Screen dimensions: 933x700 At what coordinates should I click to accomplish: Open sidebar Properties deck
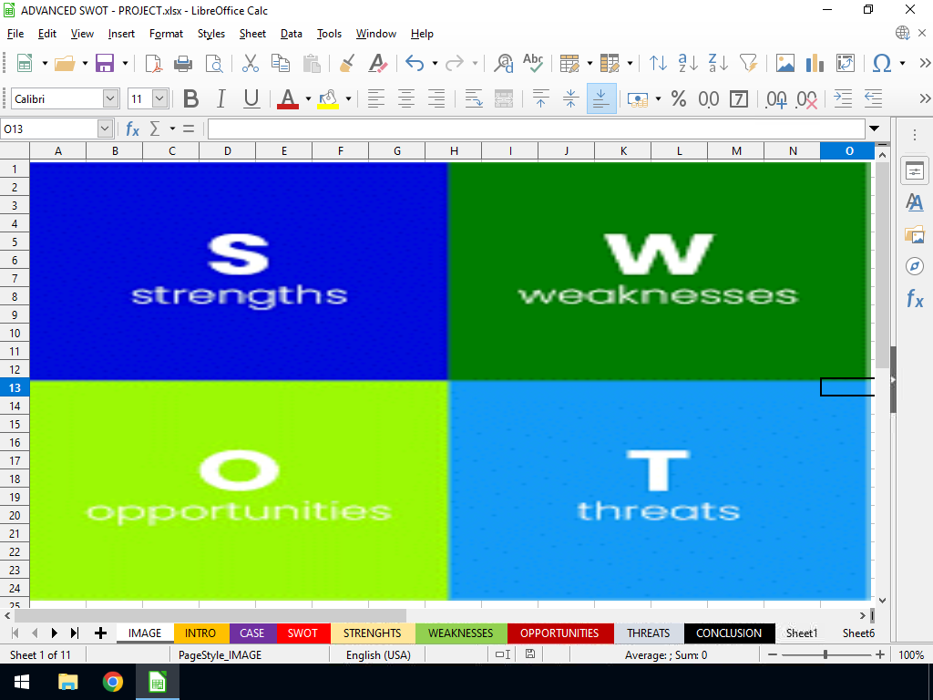[x=915, y=171]
